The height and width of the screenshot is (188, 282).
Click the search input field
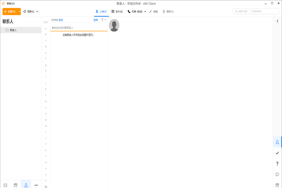pos(256,11)
